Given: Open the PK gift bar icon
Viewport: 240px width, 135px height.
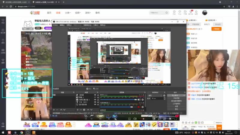Looking at the screenshot, I should click(52, 124).
